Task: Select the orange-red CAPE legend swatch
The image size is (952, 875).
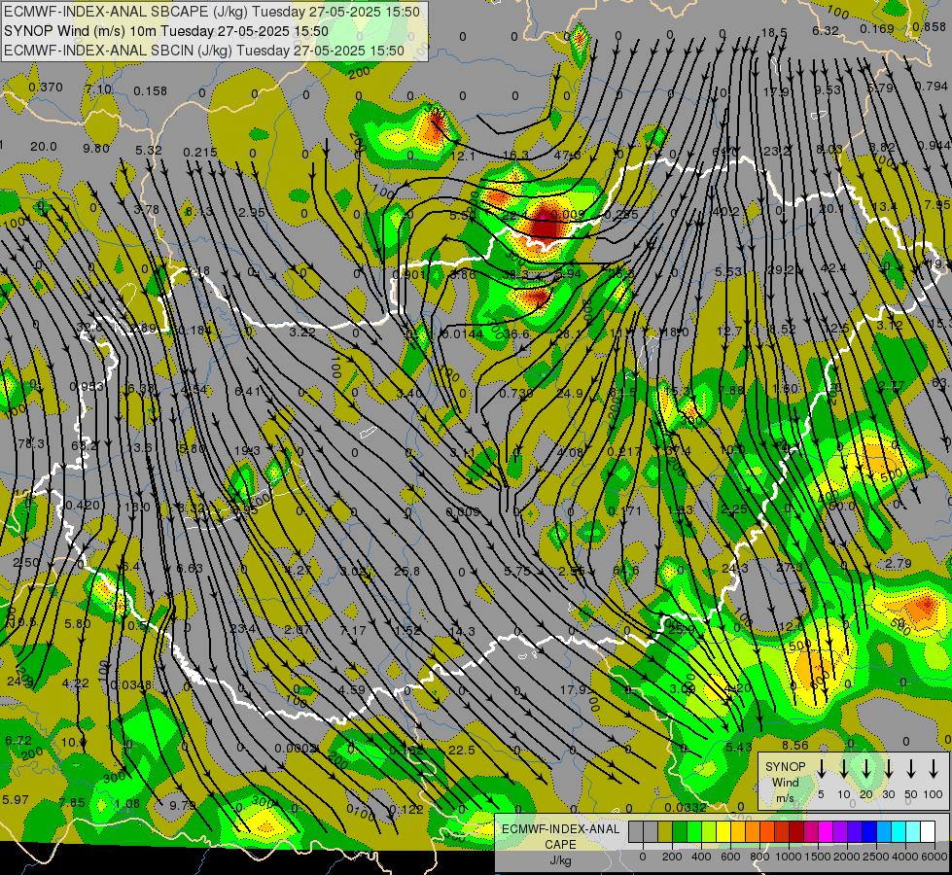Action: (767, 831)
